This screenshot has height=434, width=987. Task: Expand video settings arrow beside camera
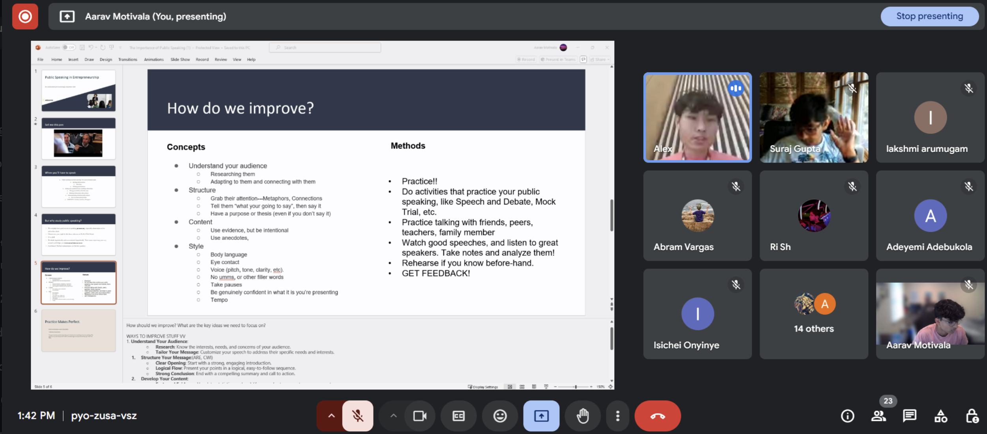pyautogui.click(x=393, y=416)
